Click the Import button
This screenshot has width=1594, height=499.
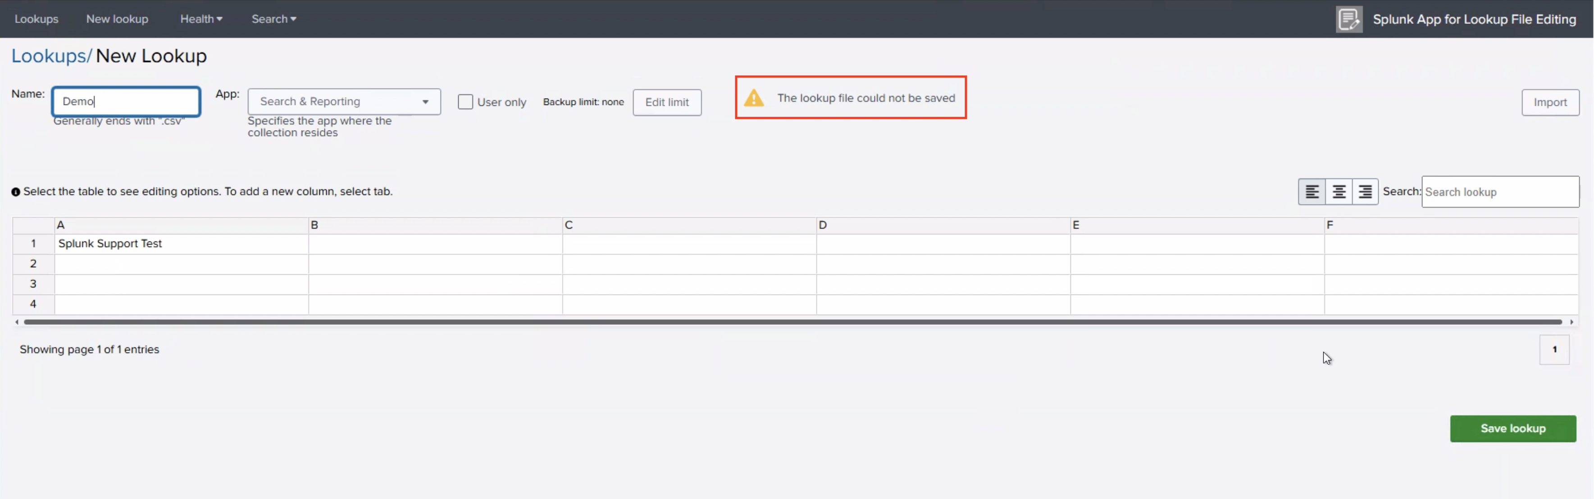(1549, 102)
